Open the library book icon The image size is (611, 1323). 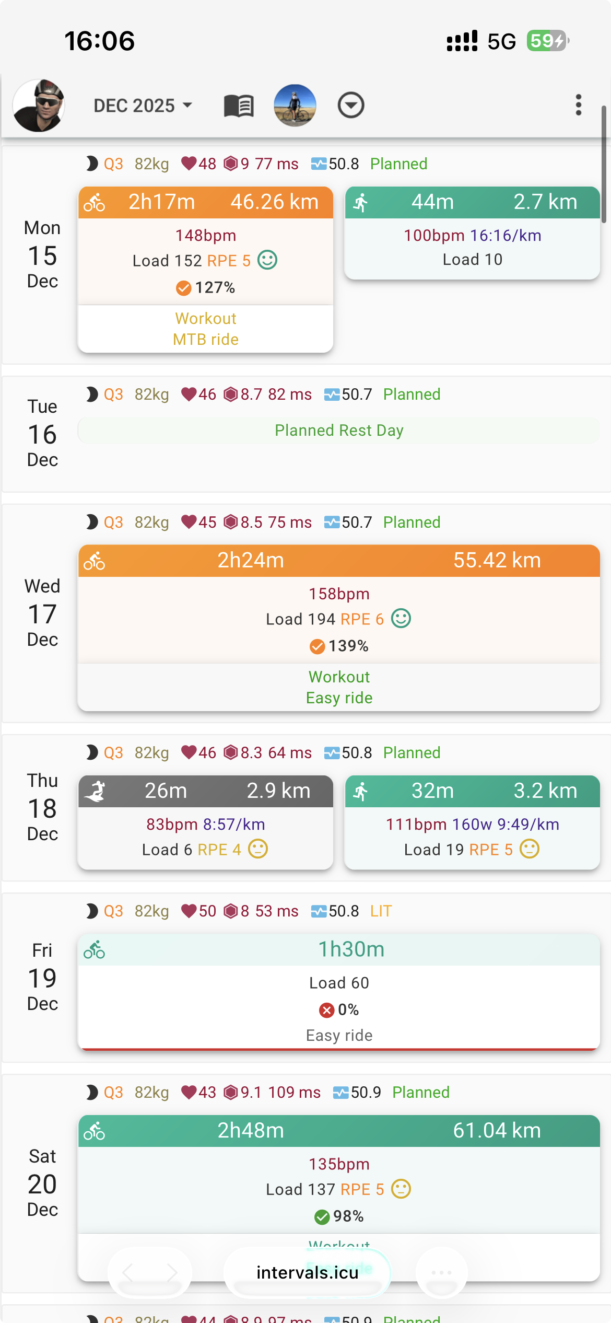[x=239, y=106]
